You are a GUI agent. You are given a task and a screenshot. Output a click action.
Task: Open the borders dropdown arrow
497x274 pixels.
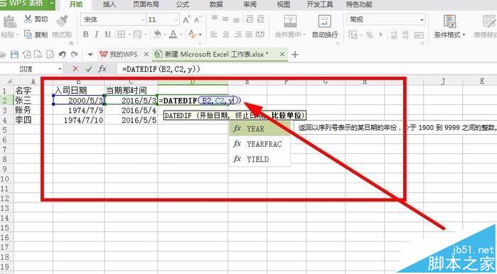click(129, 35)
